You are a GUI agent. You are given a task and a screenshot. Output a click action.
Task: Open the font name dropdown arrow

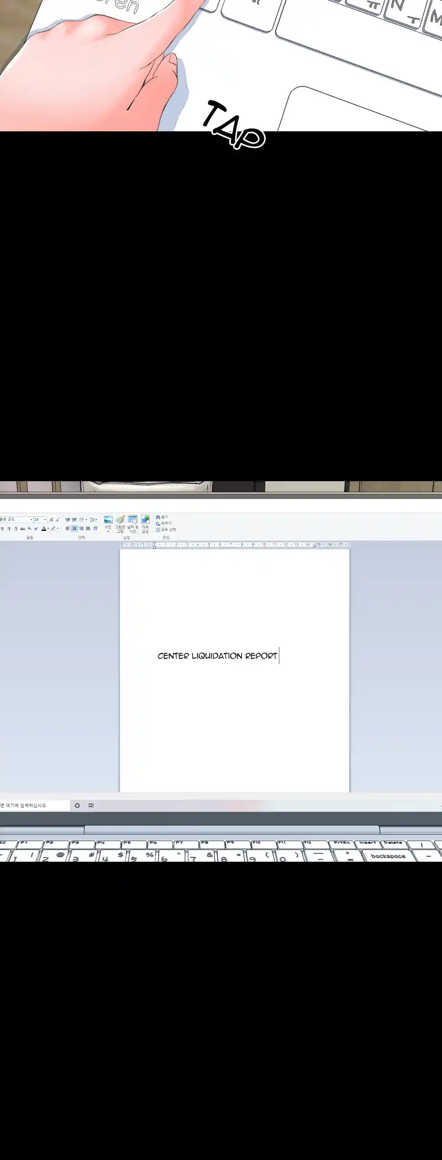[x=31, y=520]
